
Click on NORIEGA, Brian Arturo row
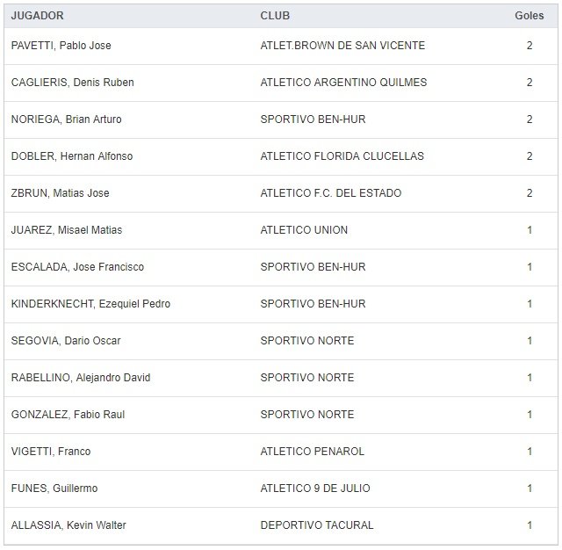click(66, 119)
